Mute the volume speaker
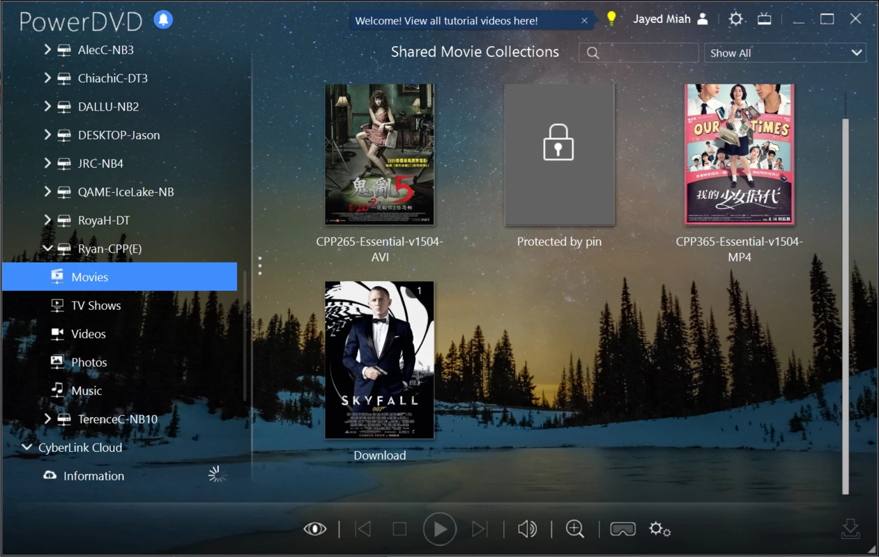 (x=527, y=529)
